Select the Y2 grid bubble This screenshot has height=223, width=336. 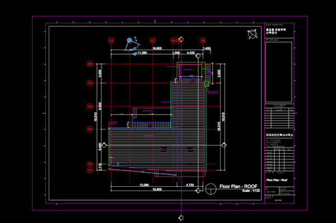click(x=90, y=164)
